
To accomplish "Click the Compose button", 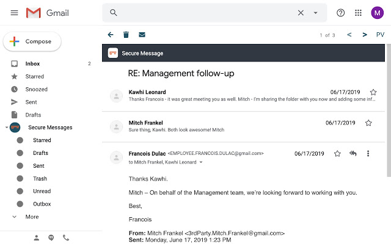I will coord(32,41).
